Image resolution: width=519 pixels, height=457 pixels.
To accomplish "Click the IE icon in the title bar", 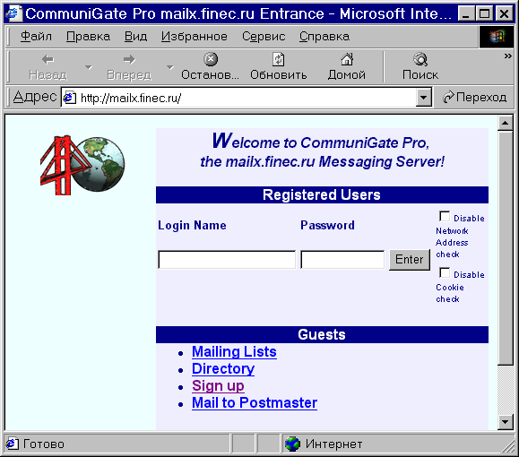I will point(14,14).
